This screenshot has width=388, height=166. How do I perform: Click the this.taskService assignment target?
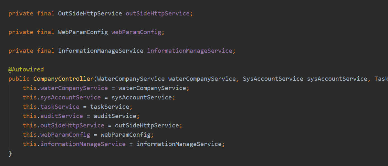(x=60, y=107)
